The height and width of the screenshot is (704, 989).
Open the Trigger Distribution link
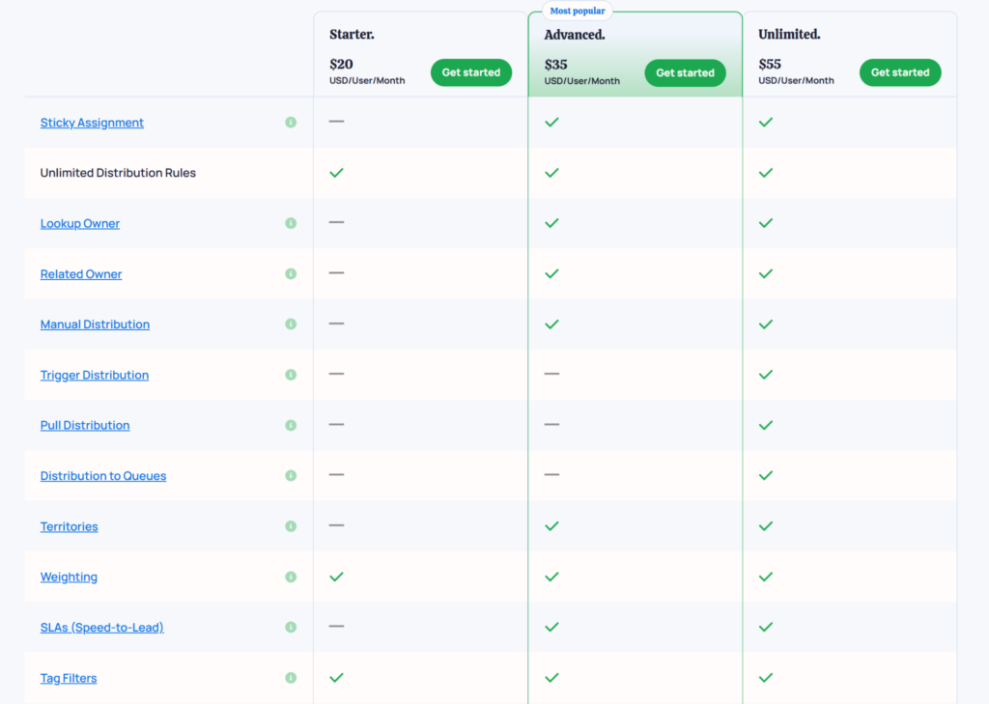[x=95, y=375]
